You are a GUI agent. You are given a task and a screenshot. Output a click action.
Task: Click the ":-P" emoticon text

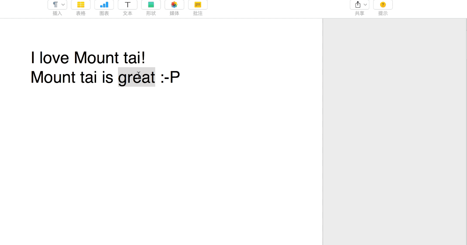point(170,77)
